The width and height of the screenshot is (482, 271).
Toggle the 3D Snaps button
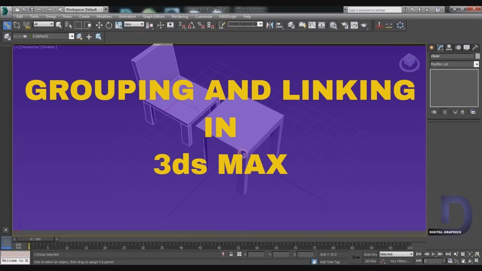coord(182,25)
